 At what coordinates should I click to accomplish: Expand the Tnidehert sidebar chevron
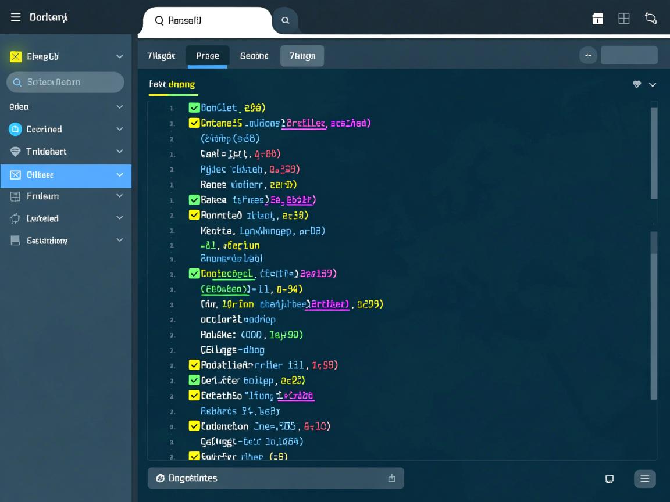(x=119, y=152)
